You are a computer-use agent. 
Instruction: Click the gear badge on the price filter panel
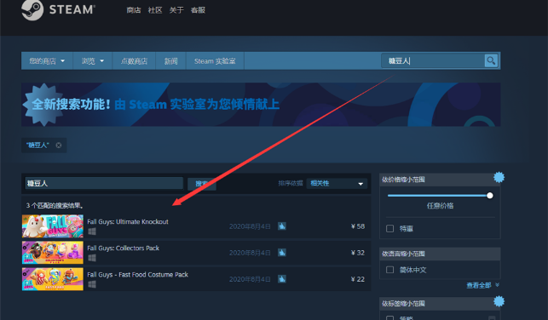(499, 177)
